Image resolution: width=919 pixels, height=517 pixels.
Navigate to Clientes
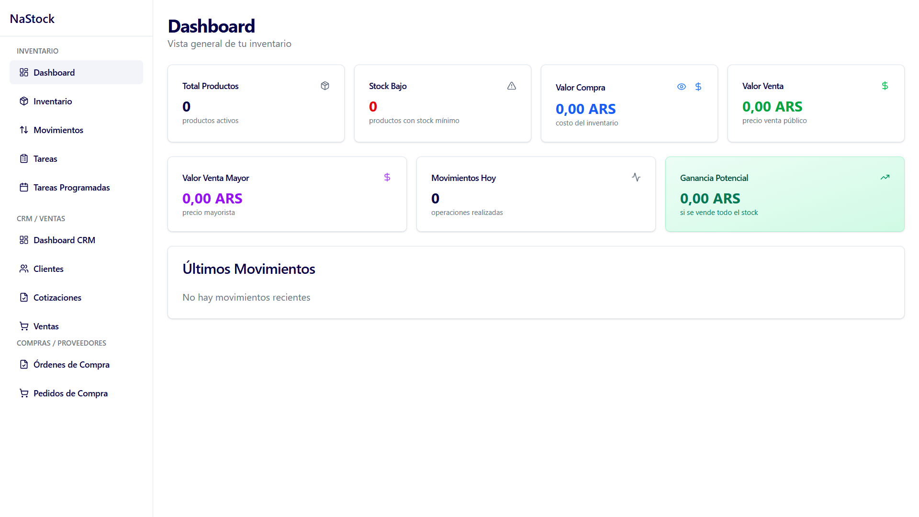[48, 269]
